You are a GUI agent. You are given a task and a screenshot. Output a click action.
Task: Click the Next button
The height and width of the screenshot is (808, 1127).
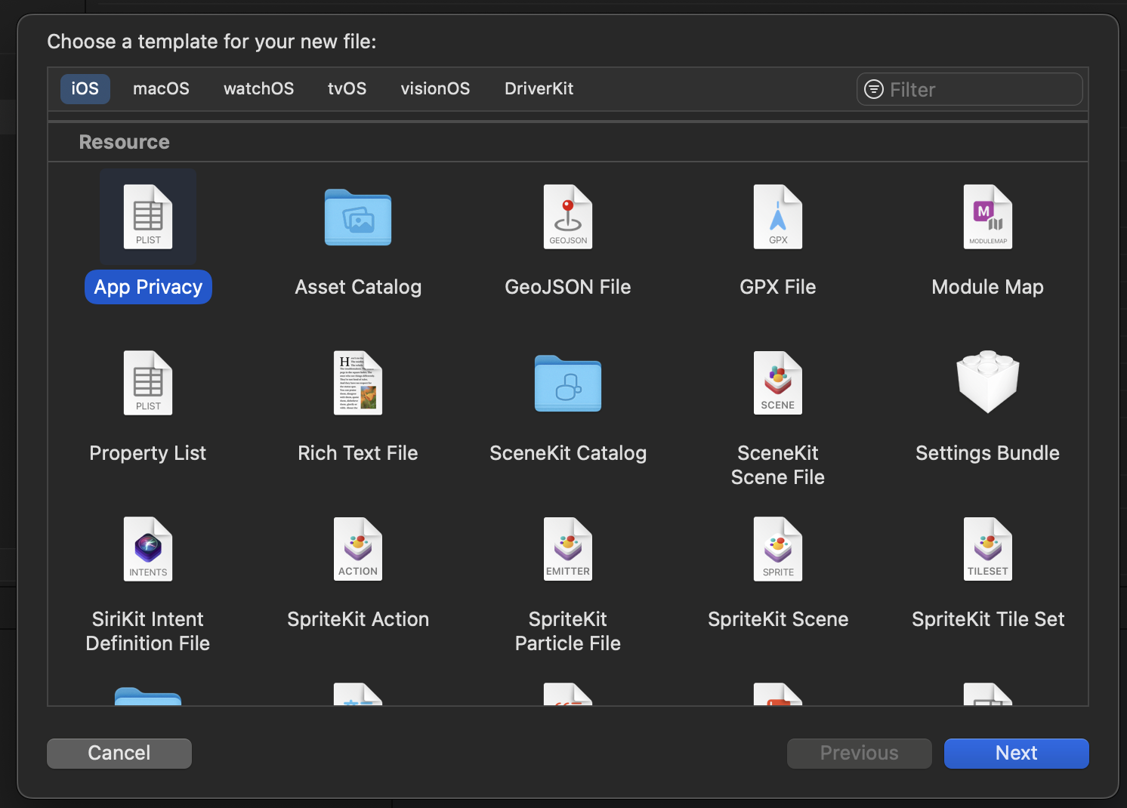(x=1017, y=754)
